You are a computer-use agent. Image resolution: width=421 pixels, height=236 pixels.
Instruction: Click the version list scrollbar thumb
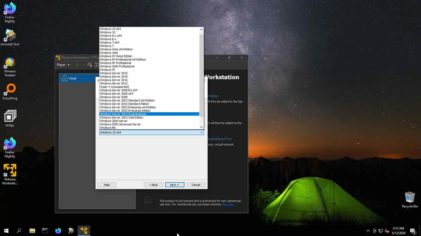pos(202,76)
